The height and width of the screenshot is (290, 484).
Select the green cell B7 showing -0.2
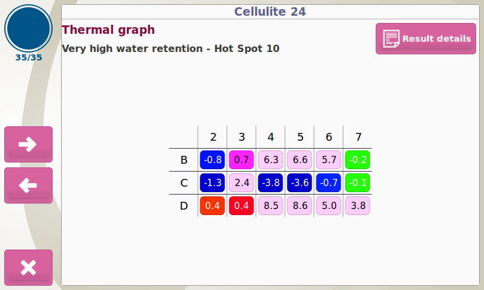point(358,159)
